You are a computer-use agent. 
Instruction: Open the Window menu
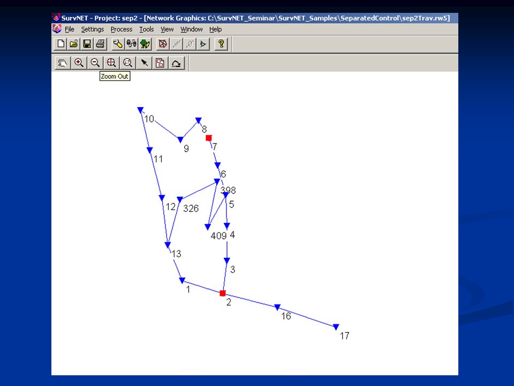coord(192,29)
